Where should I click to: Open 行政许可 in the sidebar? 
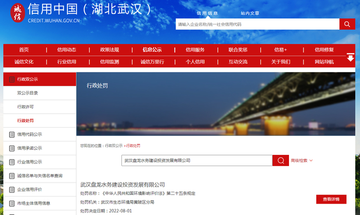tap(40, 107)
